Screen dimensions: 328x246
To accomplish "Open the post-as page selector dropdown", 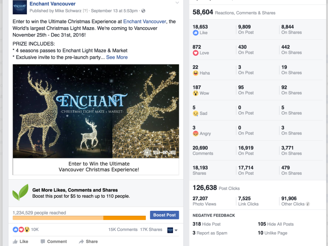I will (x=172, y=230).
